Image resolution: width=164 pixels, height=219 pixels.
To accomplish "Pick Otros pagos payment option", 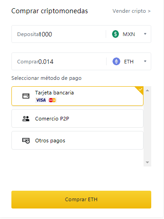I will [77, 141].
